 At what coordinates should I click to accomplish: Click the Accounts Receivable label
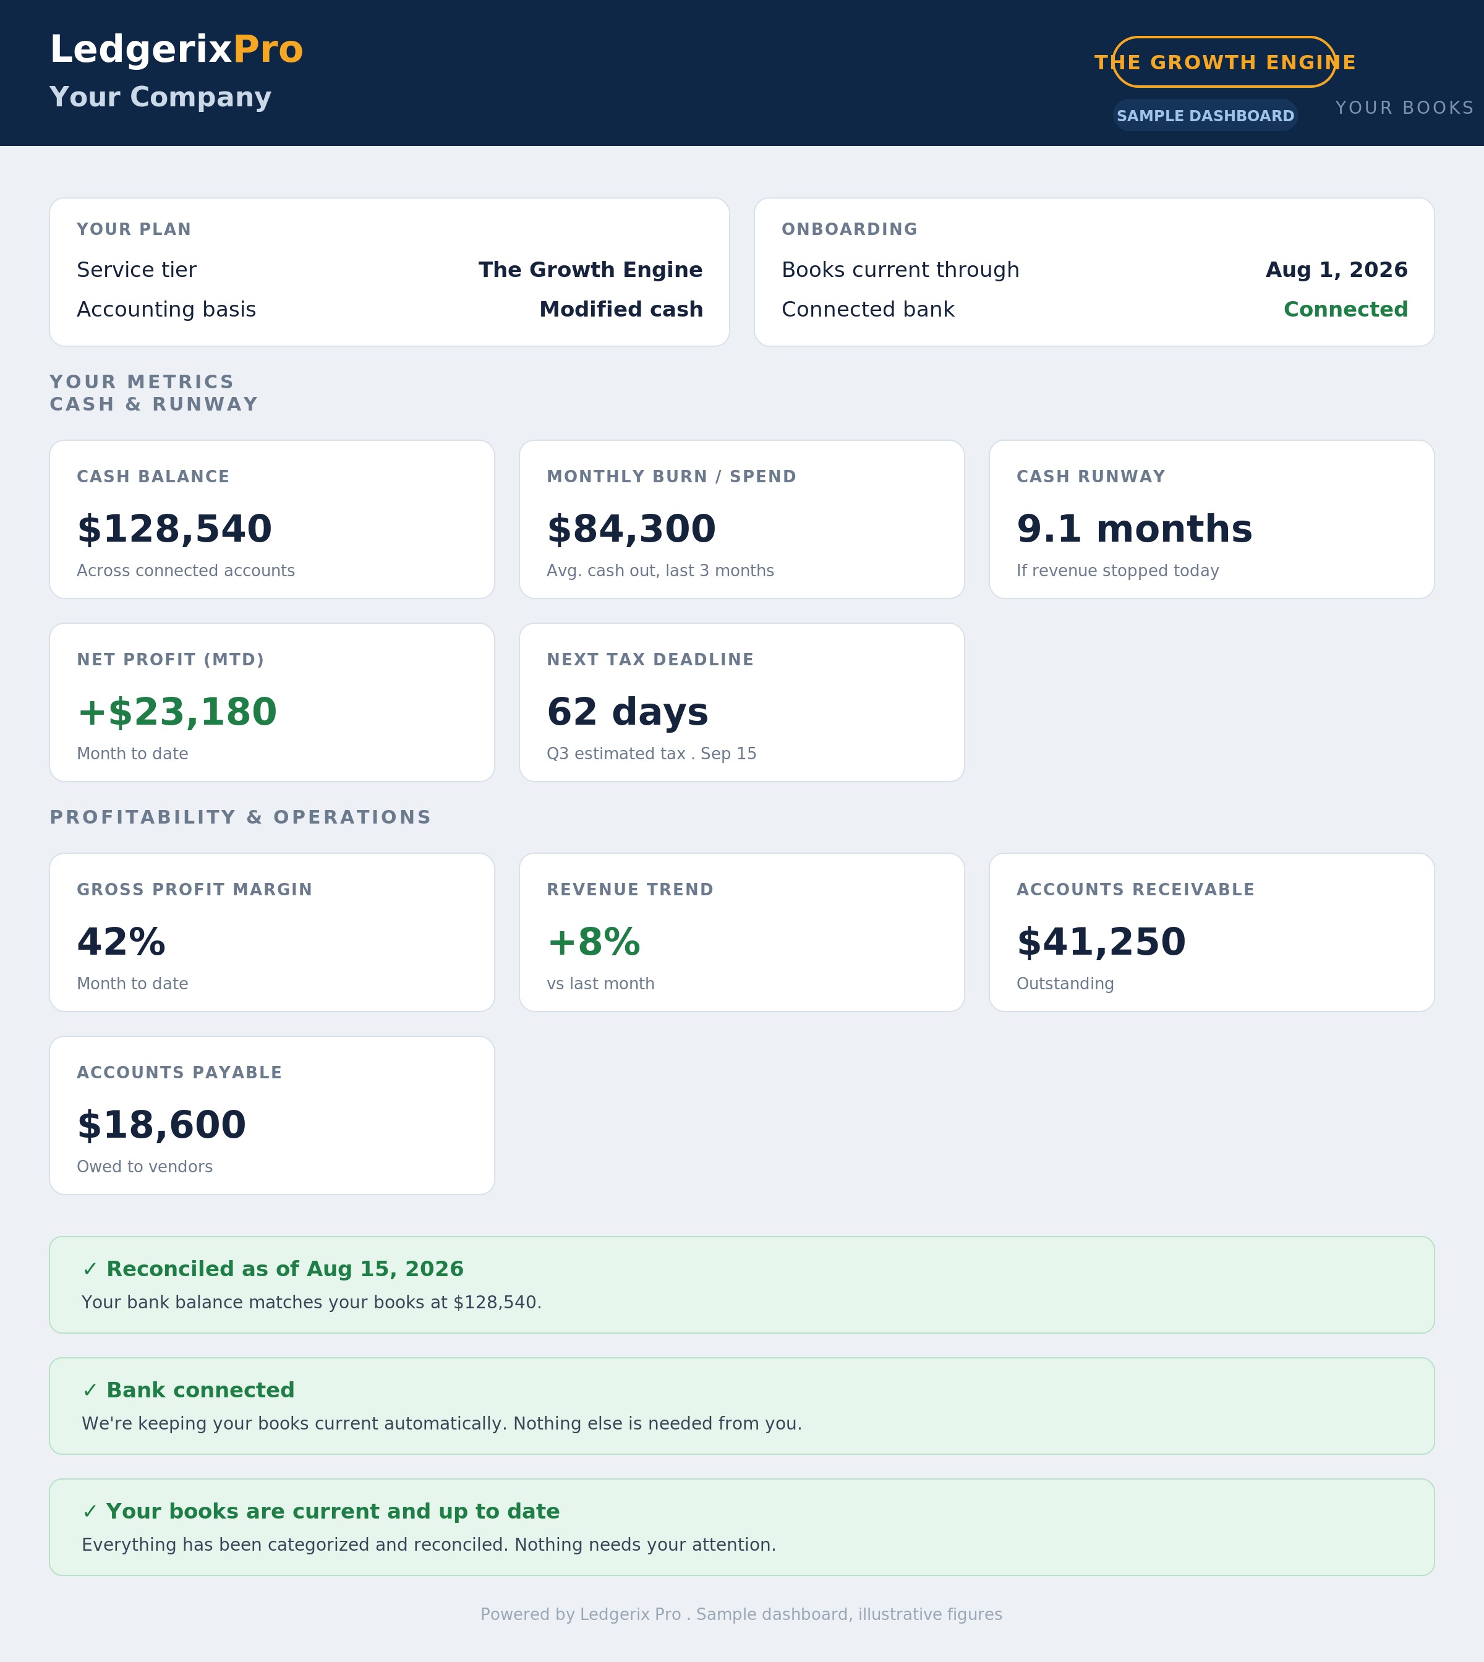tap(1135, 890)
